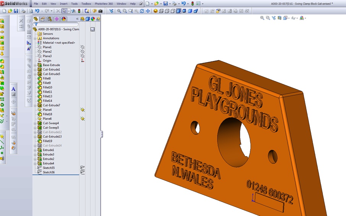Viewport: 346px width, 216px height.
Task: Expand the Cut-Sweep4 feature
Action: point(35,123)
